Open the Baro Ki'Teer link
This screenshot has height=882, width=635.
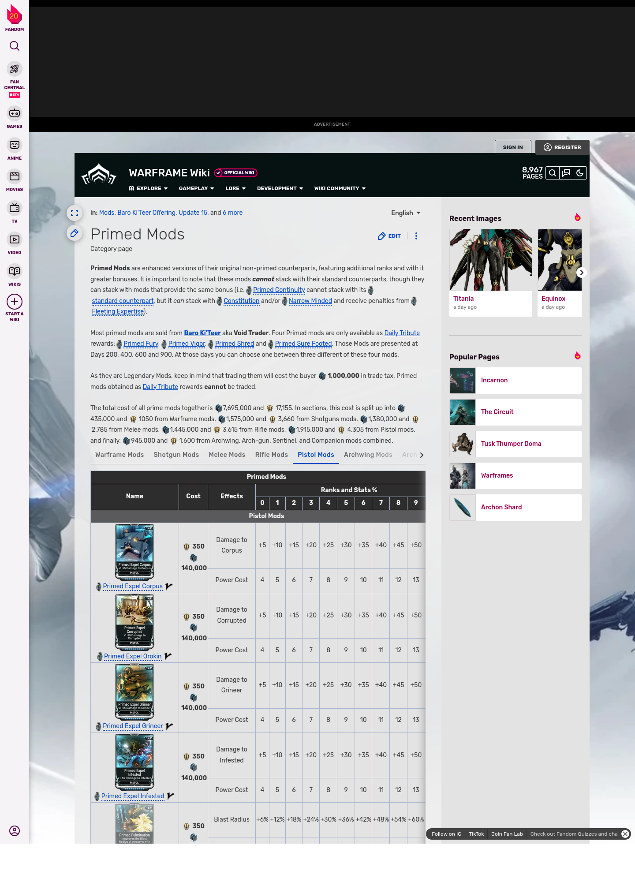pos(202,333)
